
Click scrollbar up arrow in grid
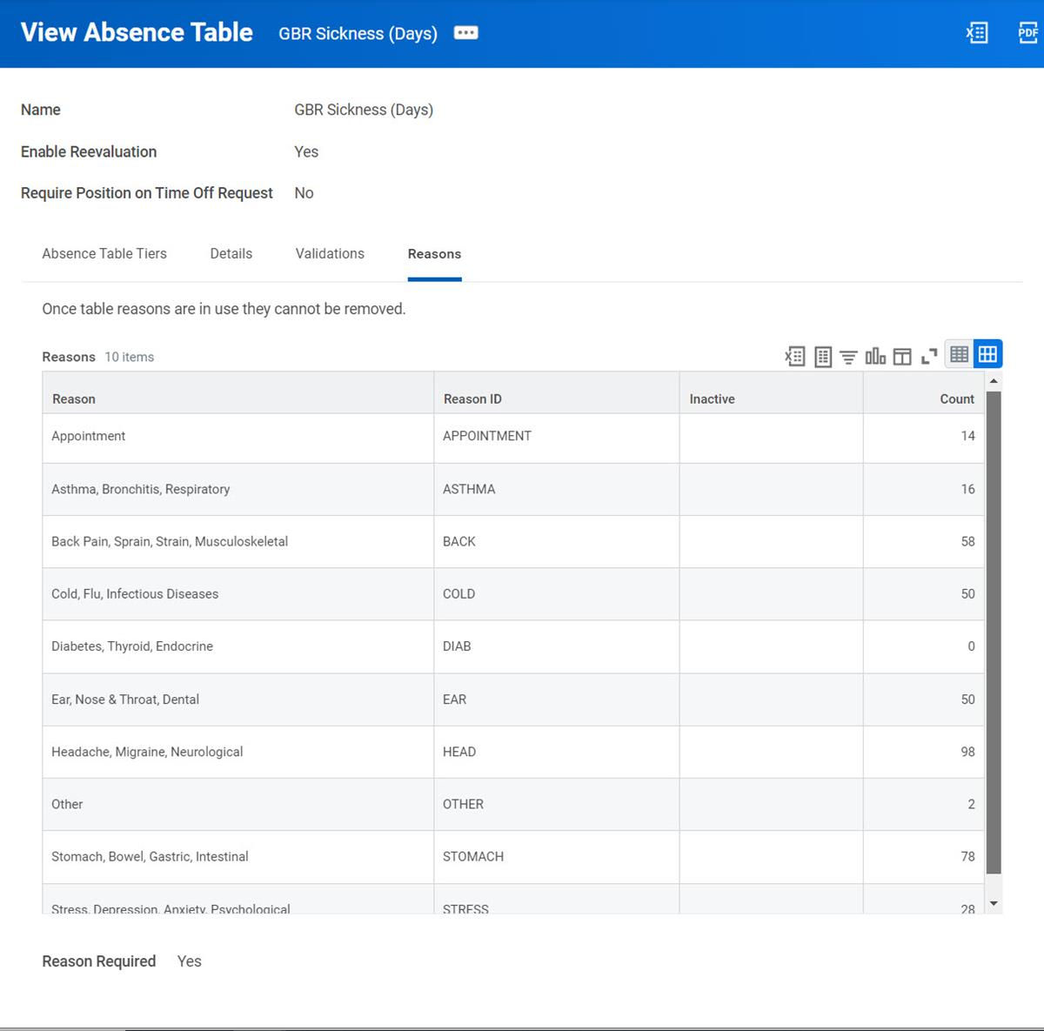click(x=994, y=381)
